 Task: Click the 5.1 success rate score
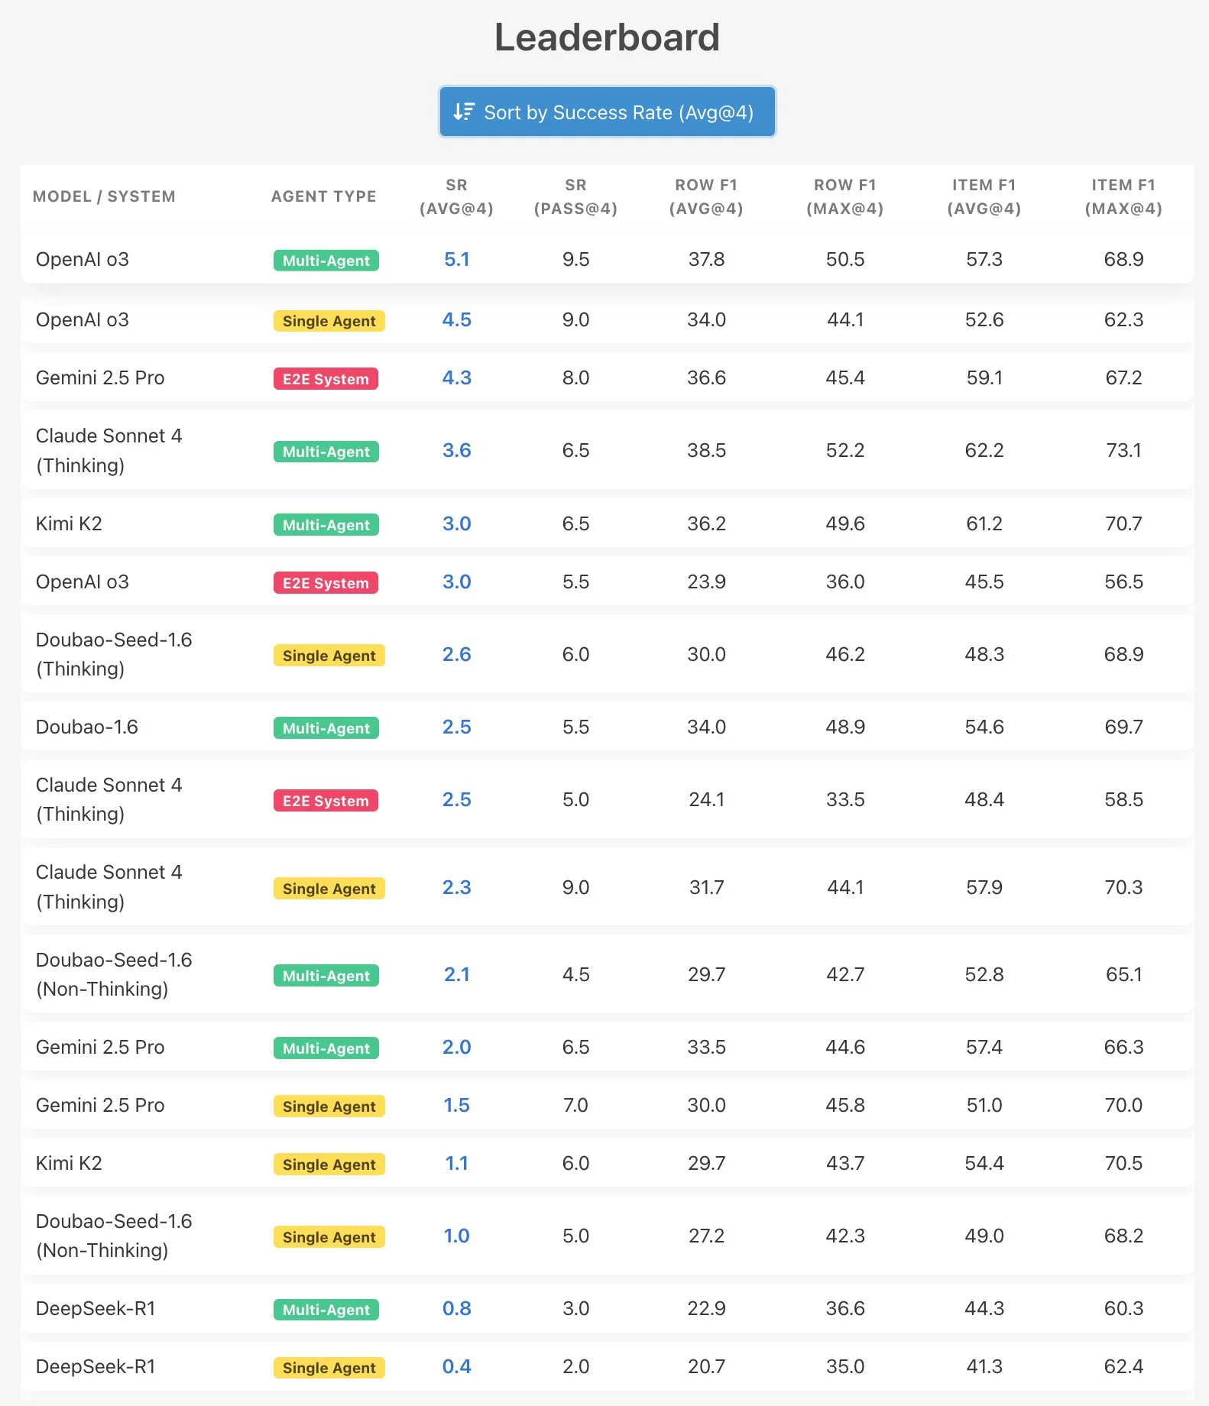tap(456, 260)
